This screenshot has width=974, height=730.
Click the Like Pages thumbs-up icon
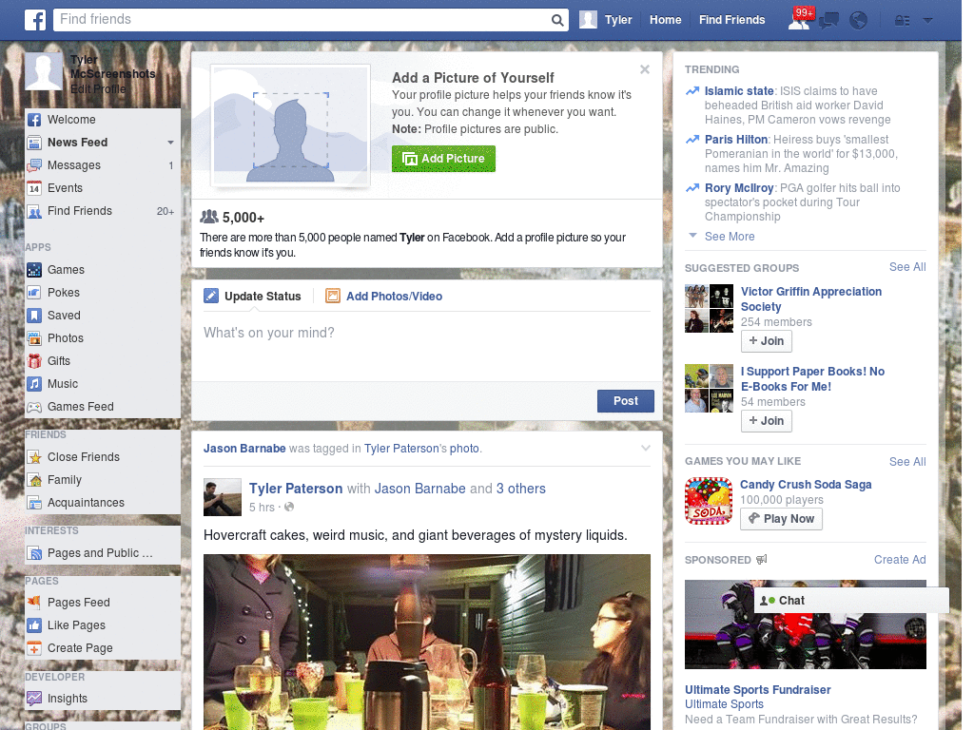(x=34, y=625)
